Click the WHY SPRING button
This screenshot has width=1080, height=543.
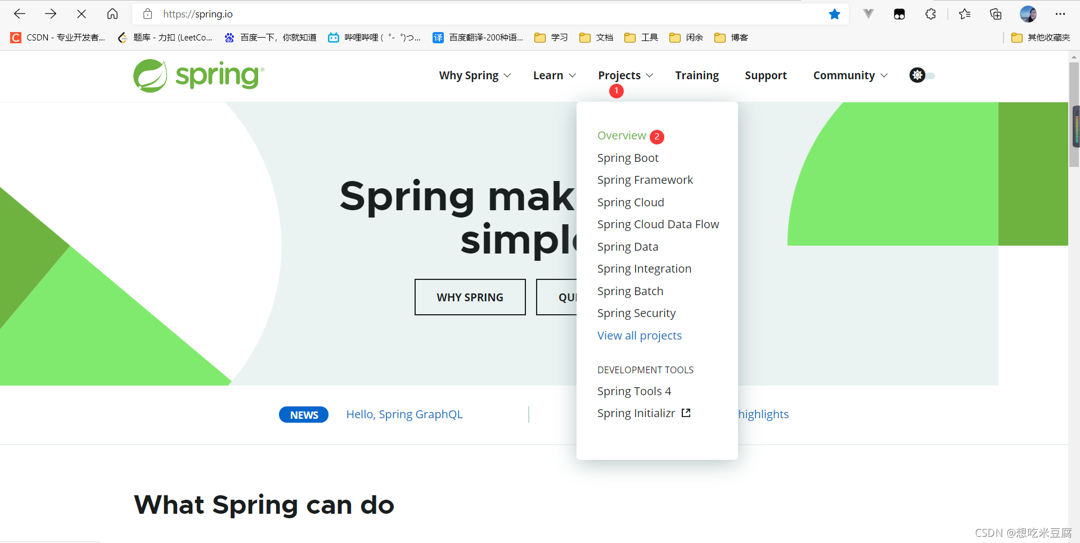click(470, 297)
